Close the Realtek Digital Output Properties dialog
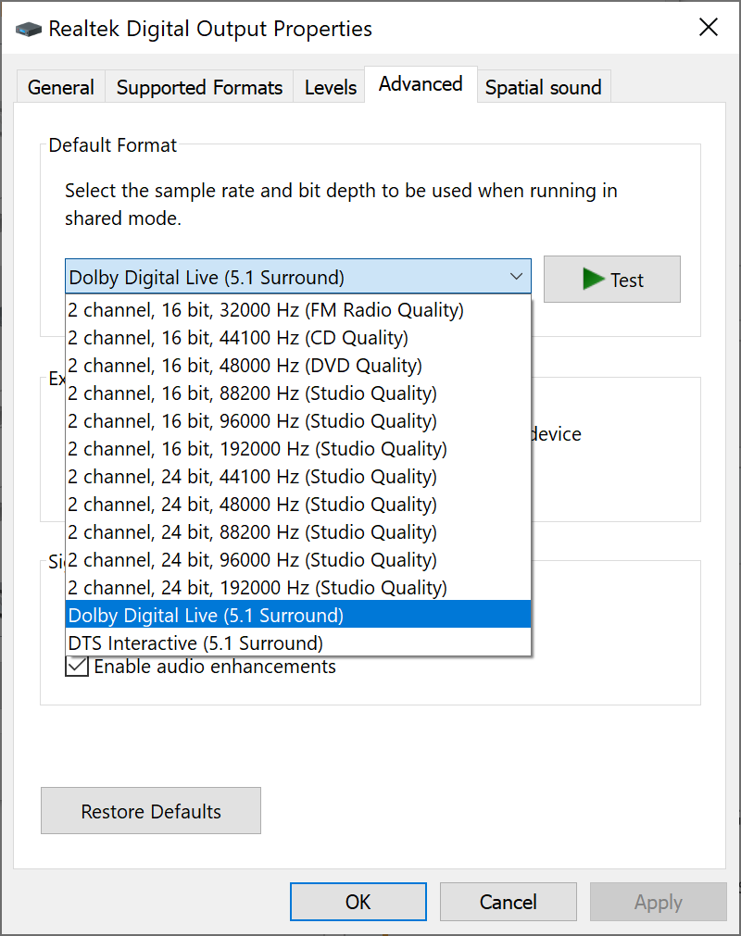This screenshot has height=936, width=741. (709, 28)
